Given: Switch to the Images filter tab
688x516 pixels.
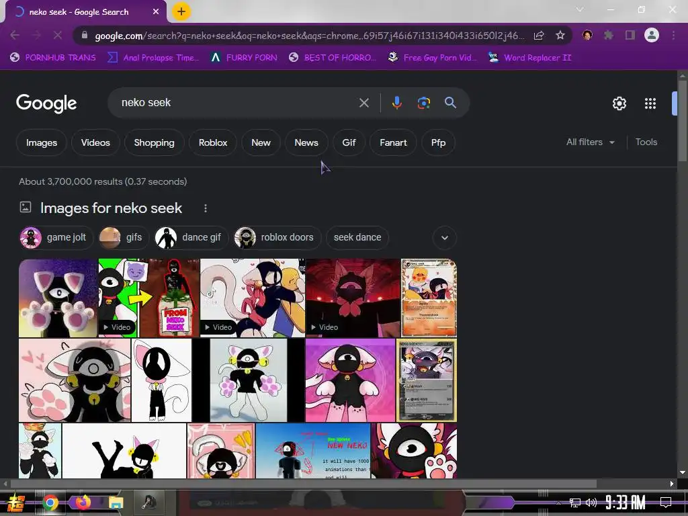Looking at the screenshot, I should 41,142.
